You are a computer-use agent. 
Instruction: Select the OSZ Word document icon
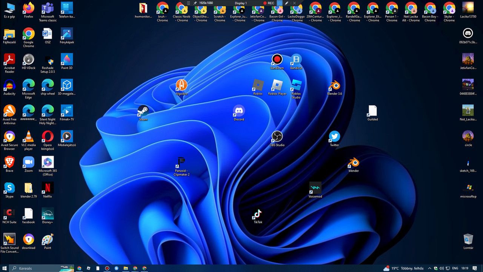click(x=48, y=36)
